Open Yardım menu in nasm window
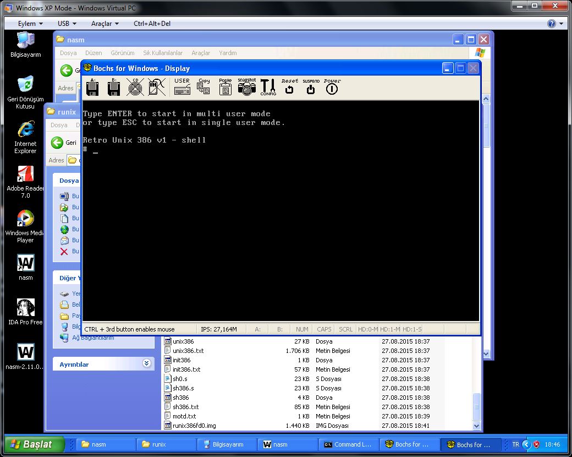This screenshot has width=572, height=457. point(228,53)
